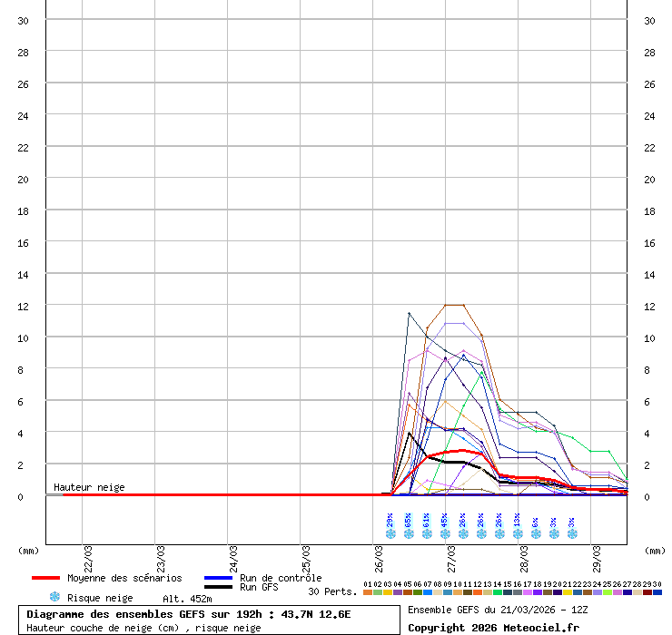The image size is (672, 635).
Task: Click the snowflake icon under the 65% label
Action: tap(409, 534)
